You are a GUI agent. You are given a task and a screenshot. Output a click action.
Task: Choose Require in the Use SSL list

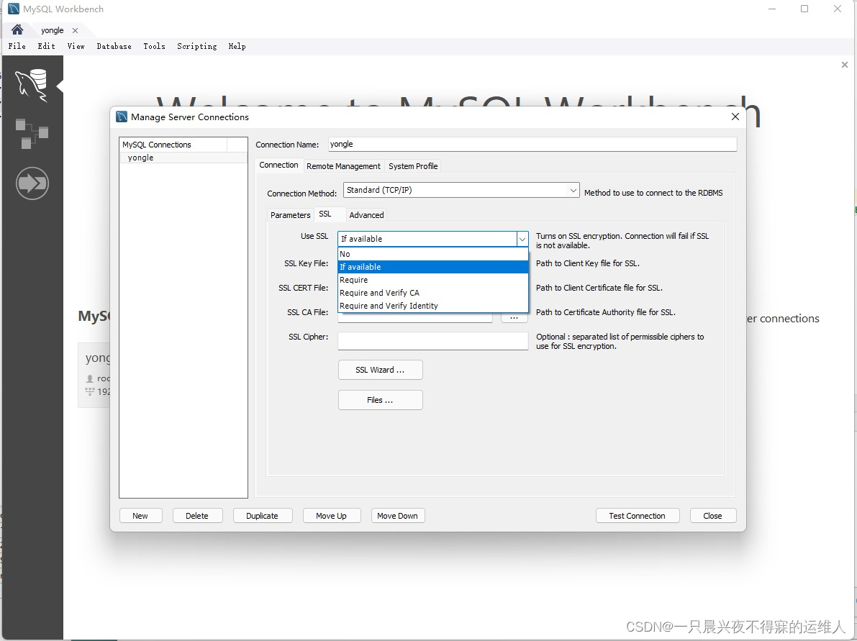(433, 280)
